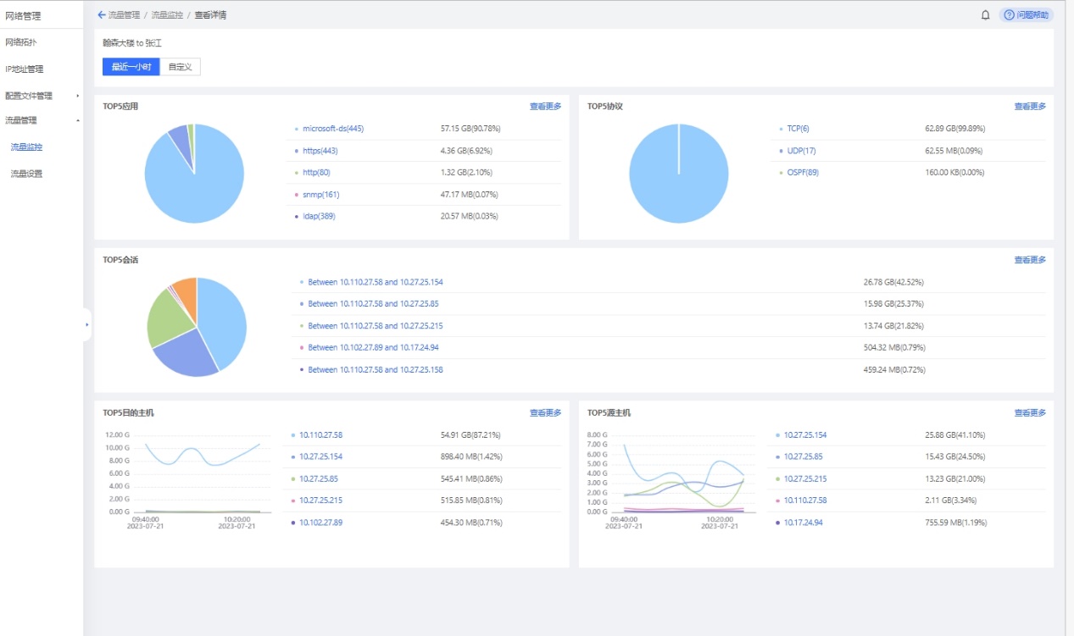Open session 10.102.27.89 and 10.17.24.94
1074x636 pixels.
pyautogui.click(x=373, y=347)
